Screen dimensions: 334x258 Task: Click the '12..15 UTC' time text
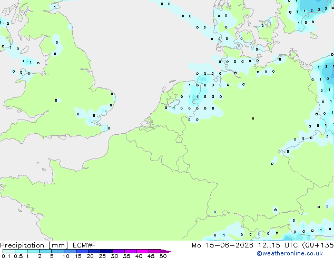pos(278,245)
